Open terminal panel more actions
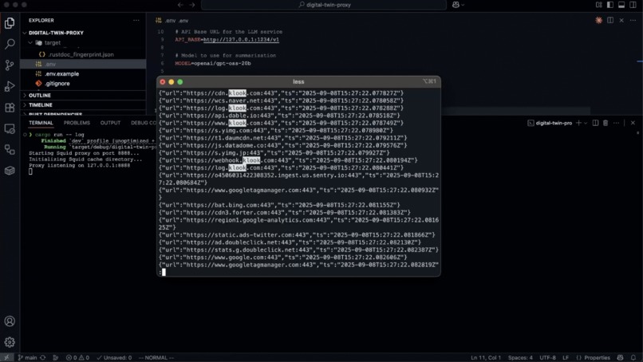 pos(617,123)
